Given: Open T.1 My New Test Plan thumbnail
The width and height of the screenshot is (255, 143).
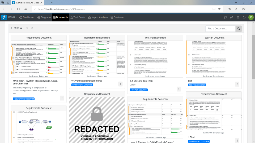Looking at the screenshot, I should pos(155,59).
